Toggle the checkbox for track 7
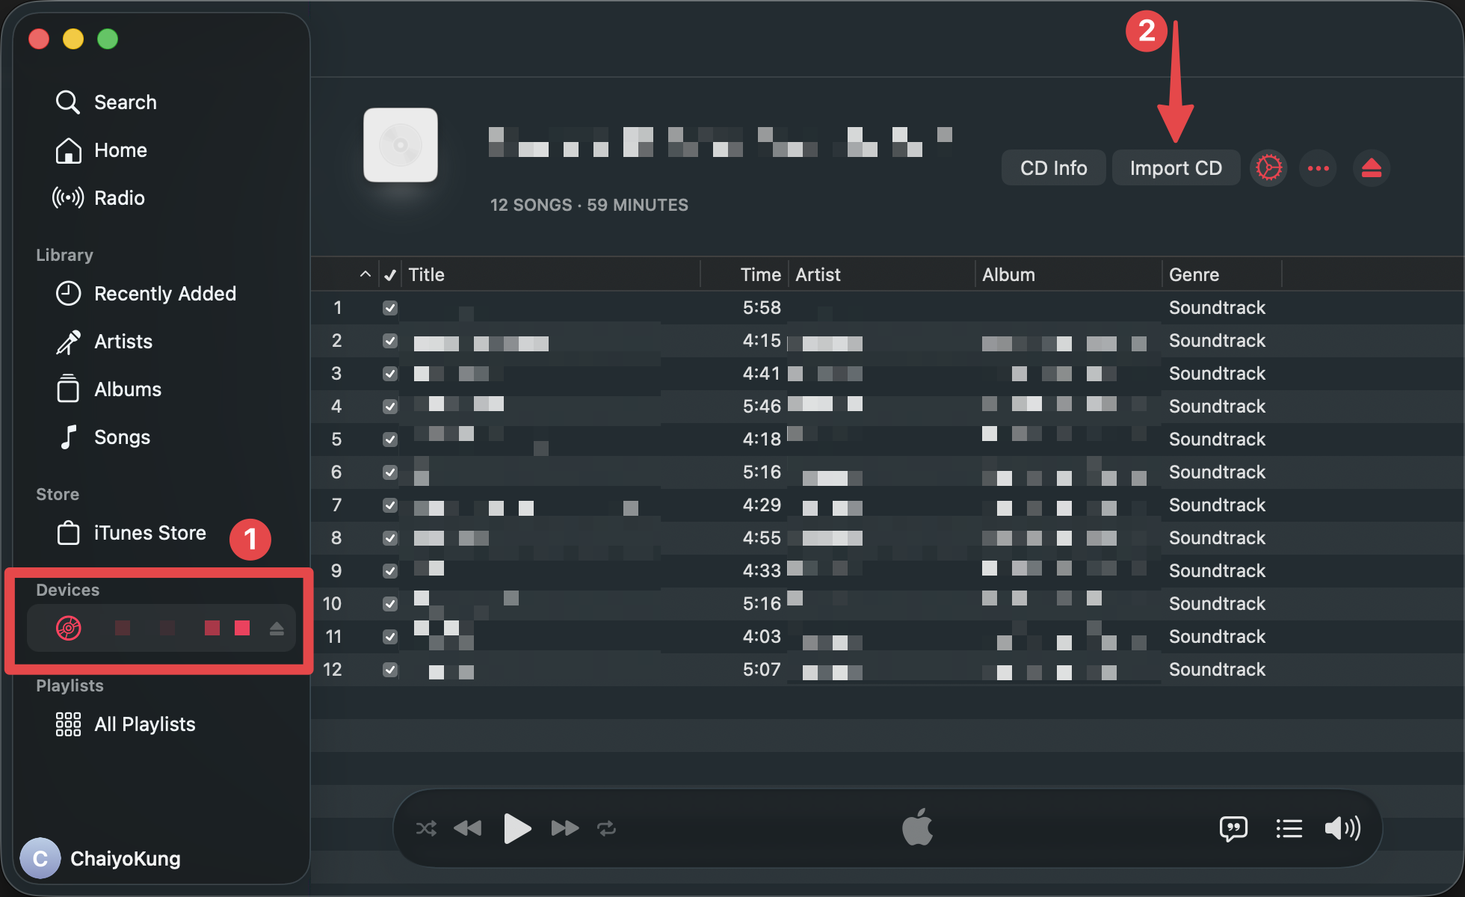This screenshot has height=897, width=1465. tap(389, 505)
